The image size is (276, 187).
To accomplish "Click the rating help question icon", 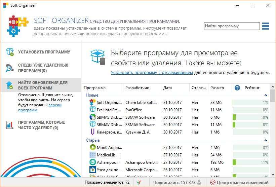I will click(237, 88).
